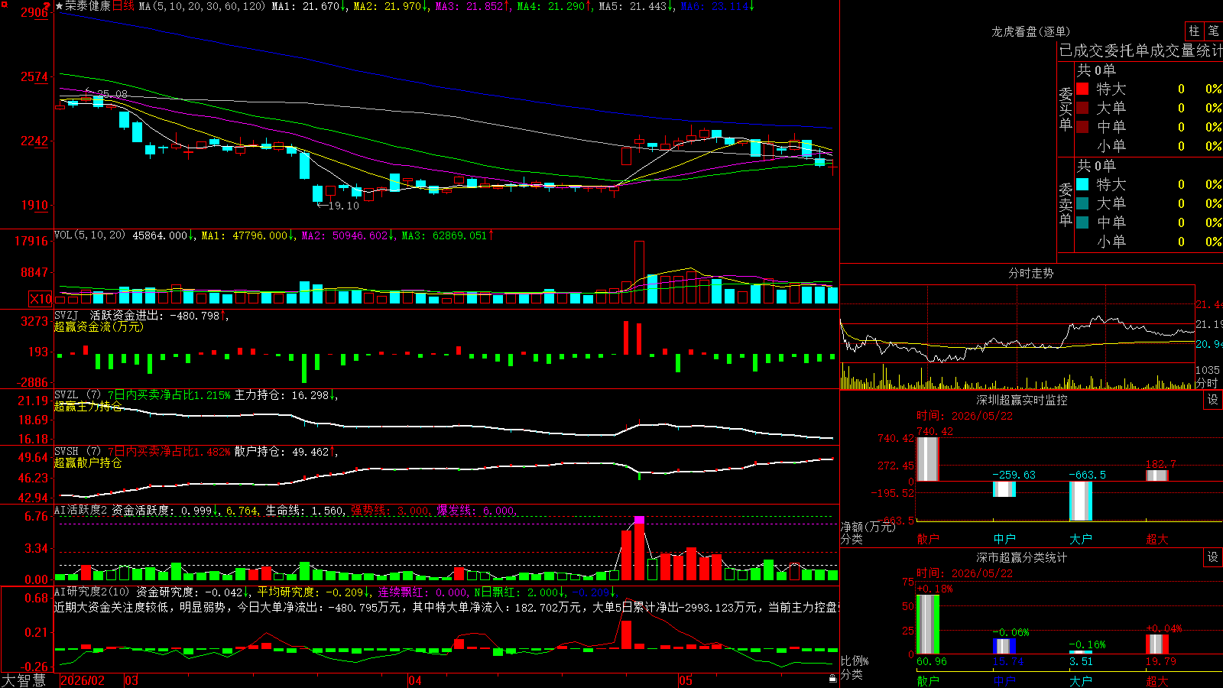1223x688 pixels.
Task: Click the 龙虎看盘(逐单) panel title
Action: (1030, 31)
